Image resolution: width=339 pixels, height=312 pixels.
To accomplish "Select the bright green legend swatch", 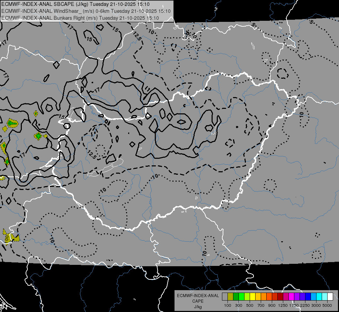I will [241, 297].
